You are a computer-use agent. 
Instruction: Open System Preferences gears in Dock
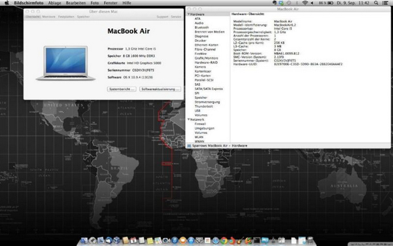tap(199, 241)
